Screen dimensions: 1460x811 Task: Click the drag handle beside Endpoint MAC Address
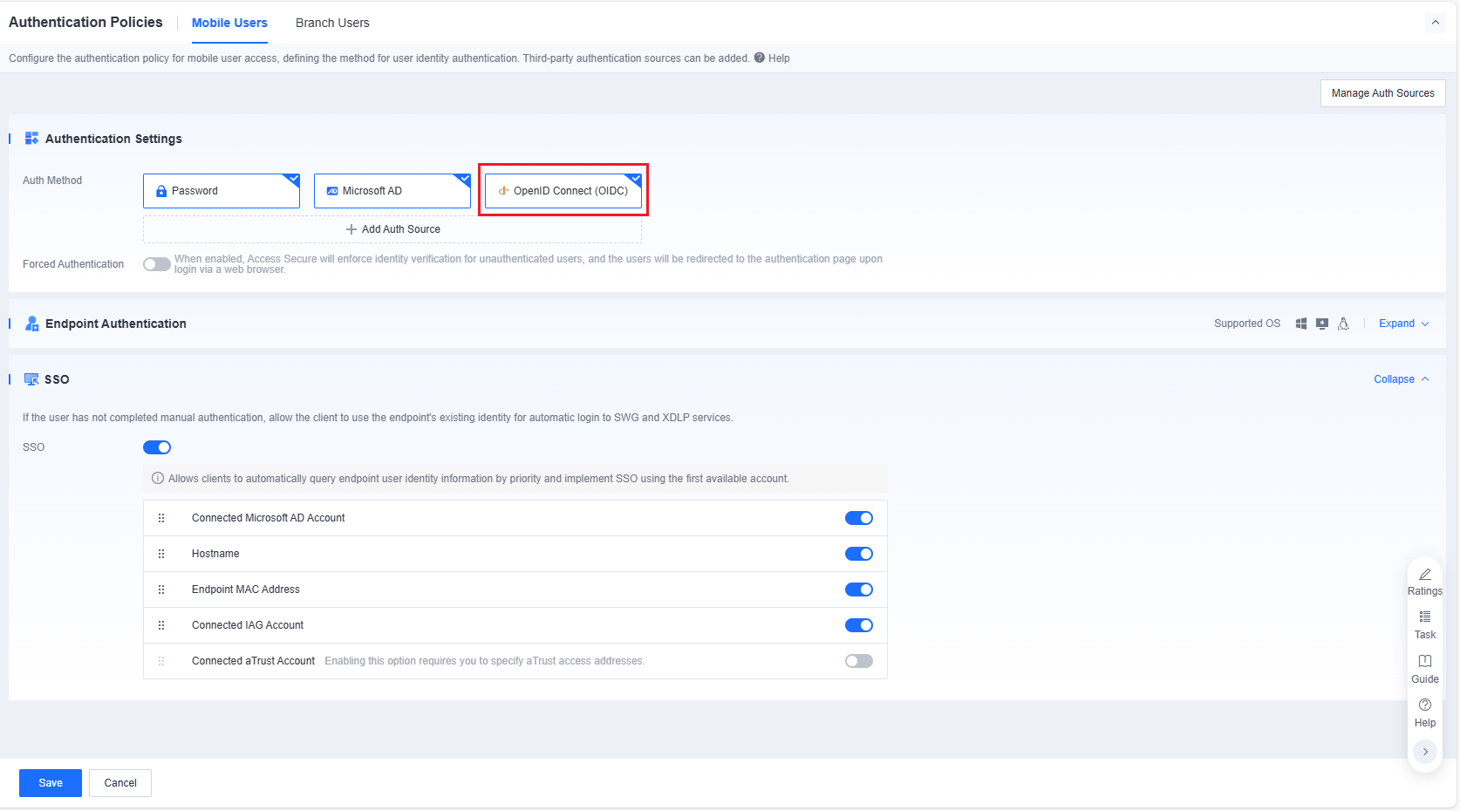(x=161, y=590)
